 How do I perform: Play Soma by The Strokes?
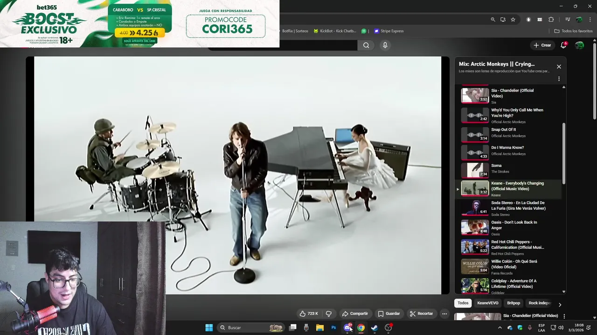(509, 170)
